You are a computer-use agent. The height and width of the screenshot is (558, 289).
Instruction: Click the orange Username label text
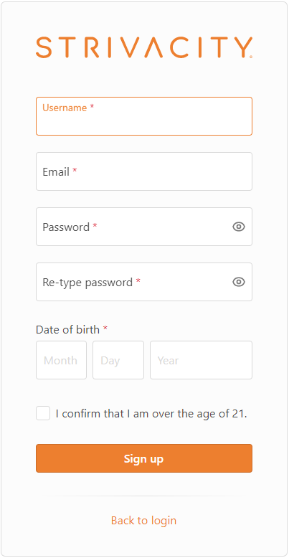(65, 108)
